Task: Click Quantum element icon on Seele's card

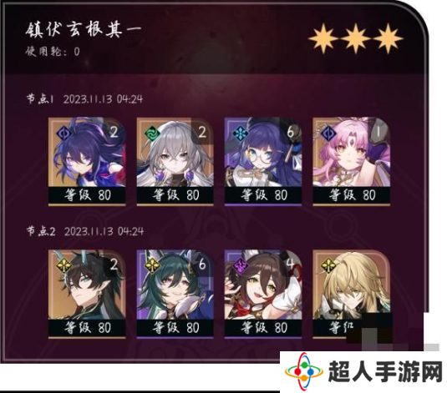Action: point(63,133)
